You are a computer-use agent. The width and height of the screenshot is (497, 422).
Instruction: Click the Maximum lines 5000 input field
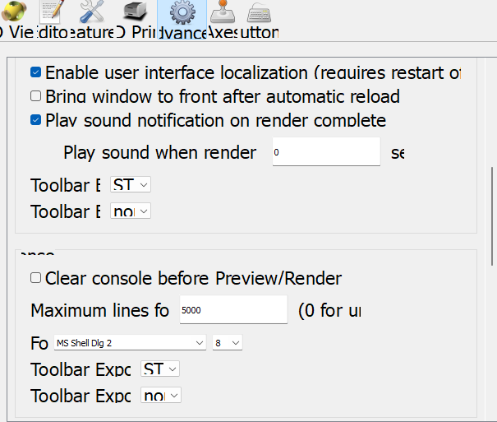232,310
